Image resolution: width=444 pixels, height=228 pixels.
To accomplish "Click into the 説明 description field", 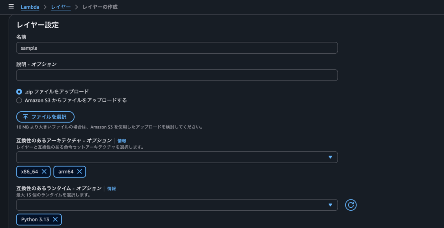I will [x=177, y=75].
